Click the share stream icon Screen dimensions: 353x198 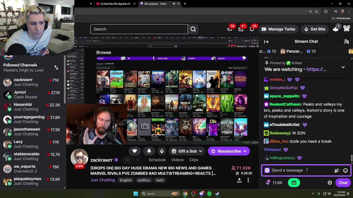coord(239,180)
